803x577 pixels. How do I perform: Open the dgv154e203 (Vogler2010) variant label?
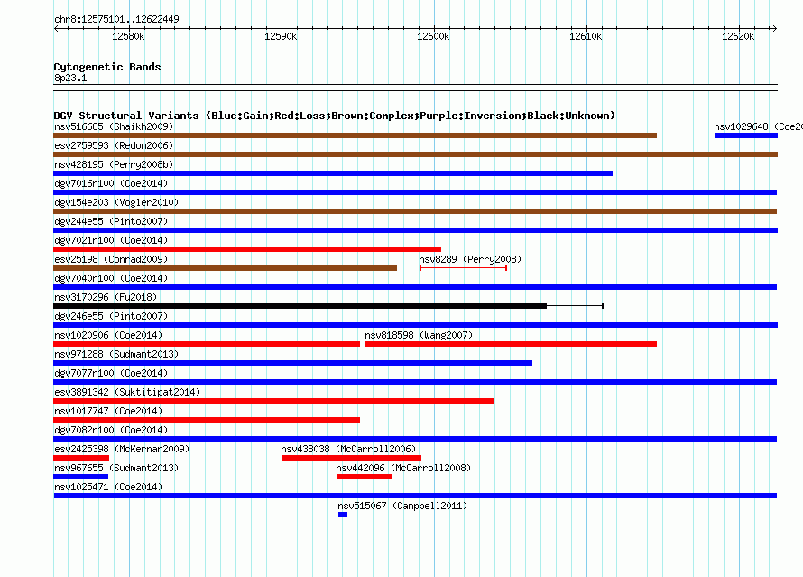[116, 202]
